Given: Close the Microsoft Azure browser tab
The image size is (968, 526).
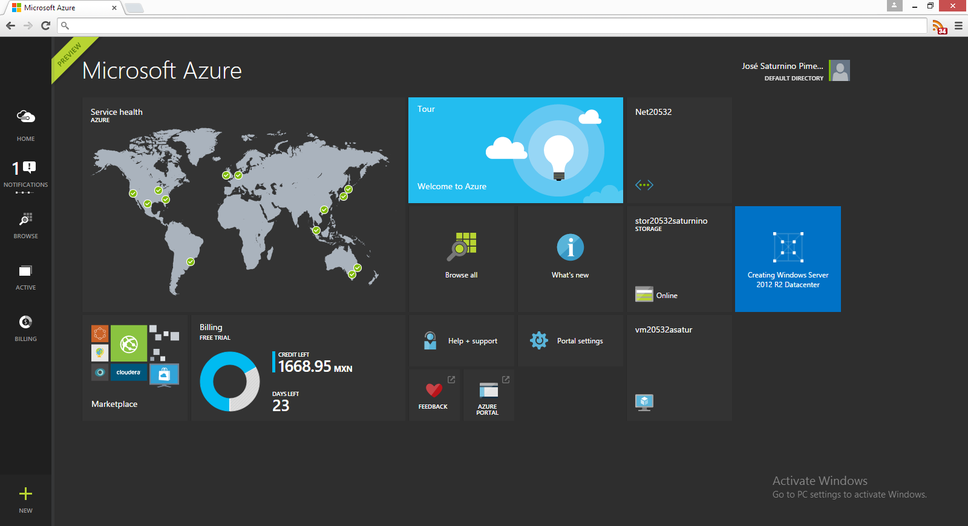Looking at the screenshot, I should [x=114, y=8].
